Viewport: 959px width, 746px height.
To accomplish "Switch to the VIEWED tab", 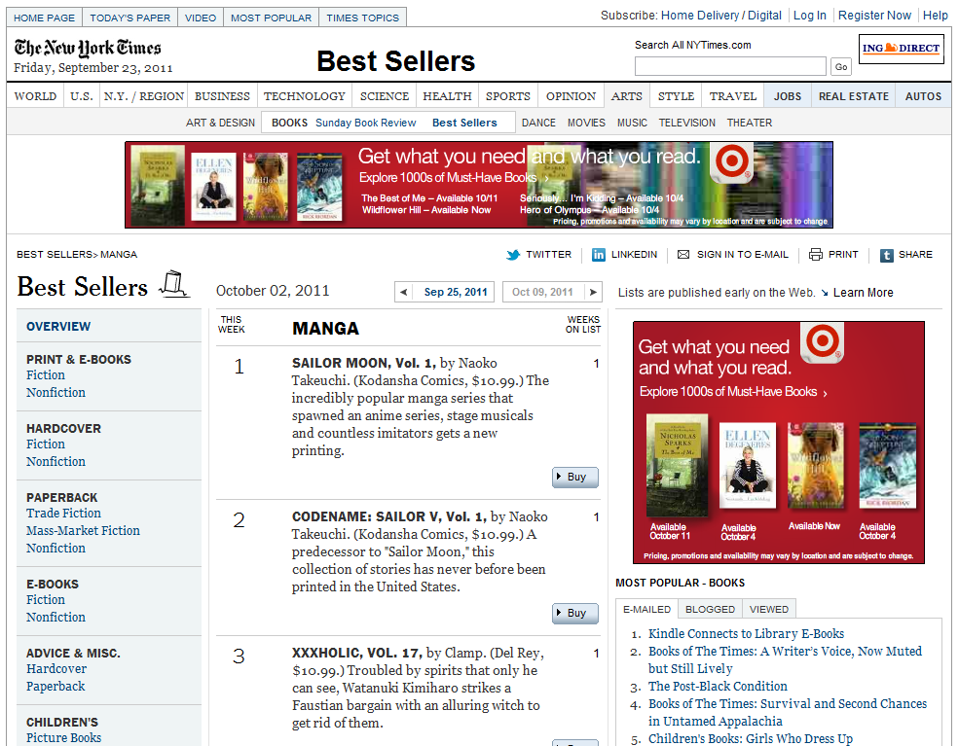I will click(x=769, y=609).
